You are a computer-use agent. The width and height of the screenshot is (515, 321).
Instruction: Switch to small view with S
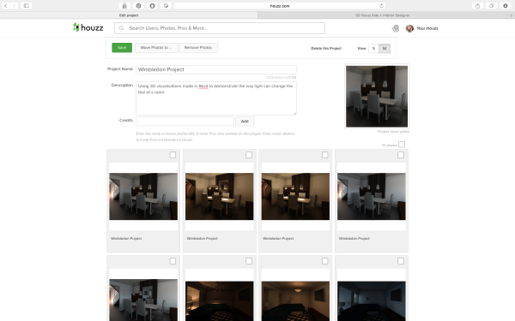click(373, 49)
